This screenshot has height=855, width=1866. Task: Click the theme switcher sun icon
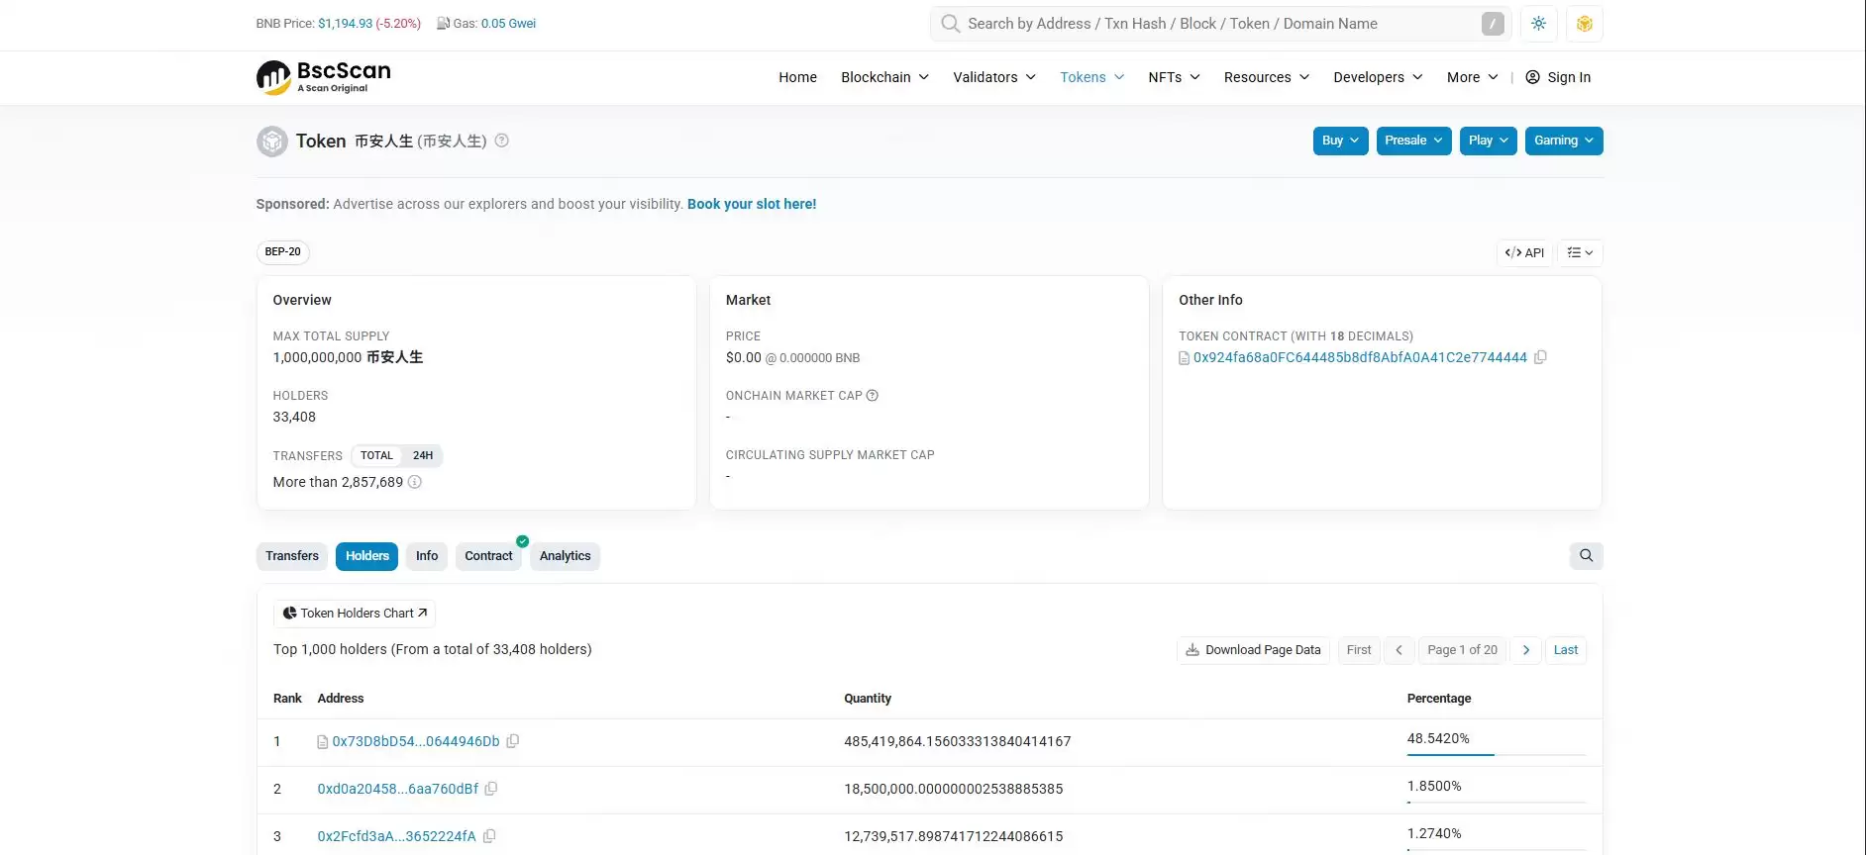[x=1538, y=24]
